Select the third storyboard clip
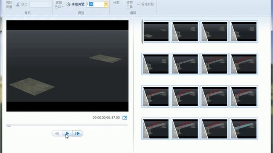 tap(214, 31)
